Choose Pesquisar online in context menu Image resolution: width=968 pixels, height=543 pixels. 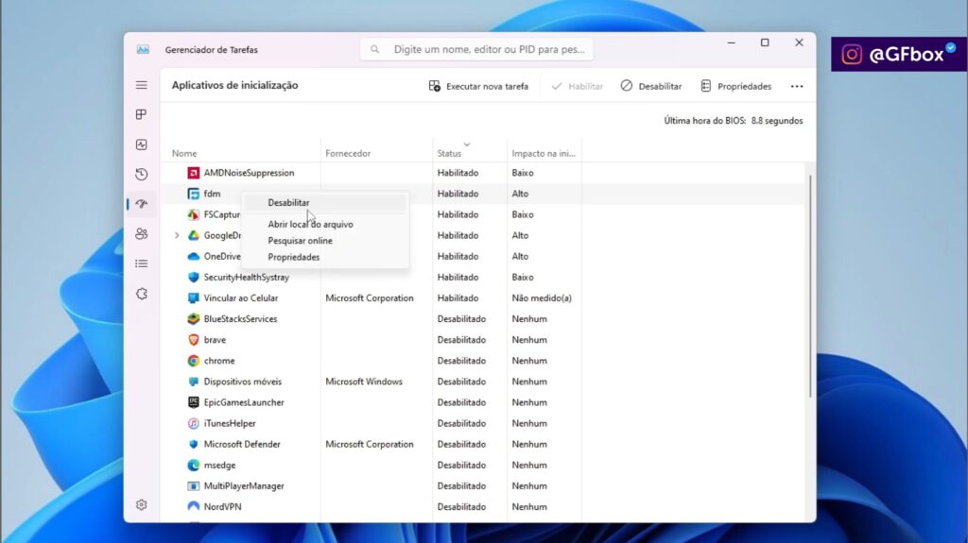[300, 241]
